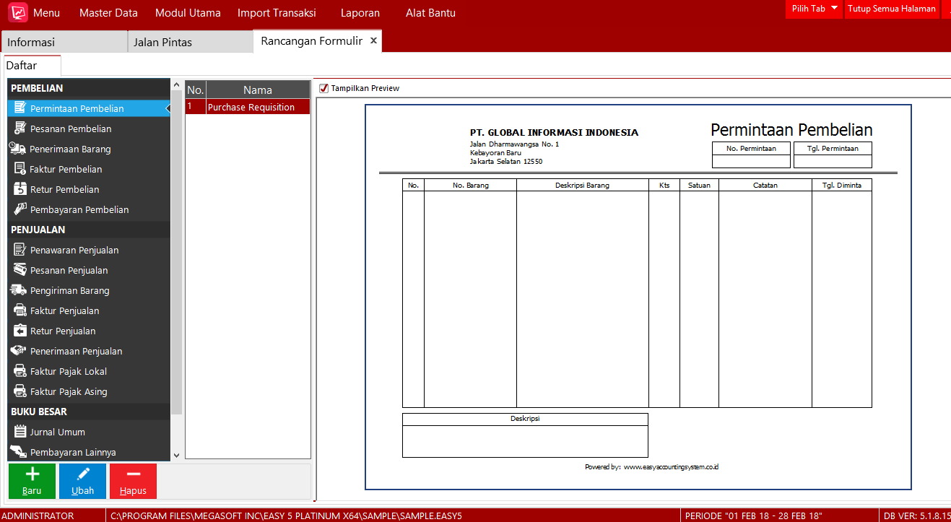Open the Pilih Tab dropdown
The width and height of the screenshot is (951, 522).
click(814, 9)
